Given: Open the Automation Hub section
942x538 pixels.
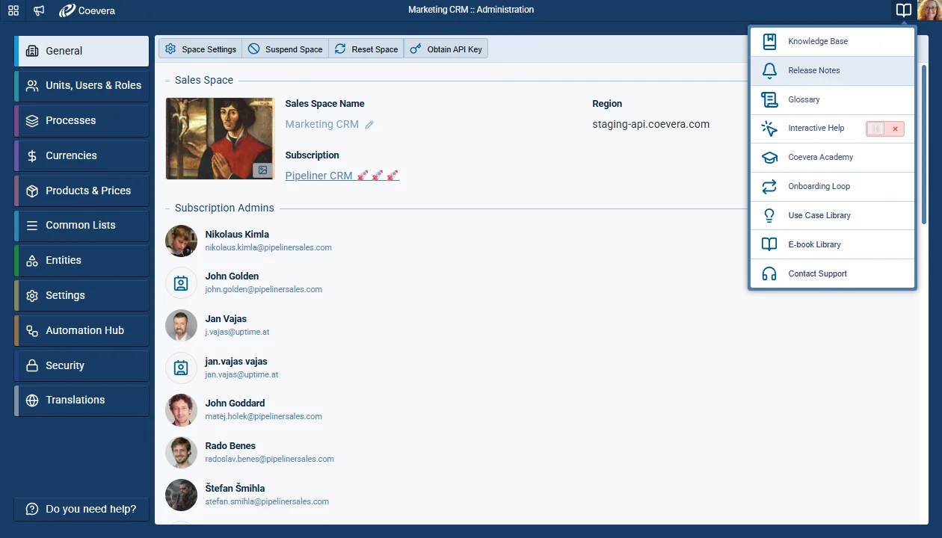Looking at the screenshot, I should point(81,330).
